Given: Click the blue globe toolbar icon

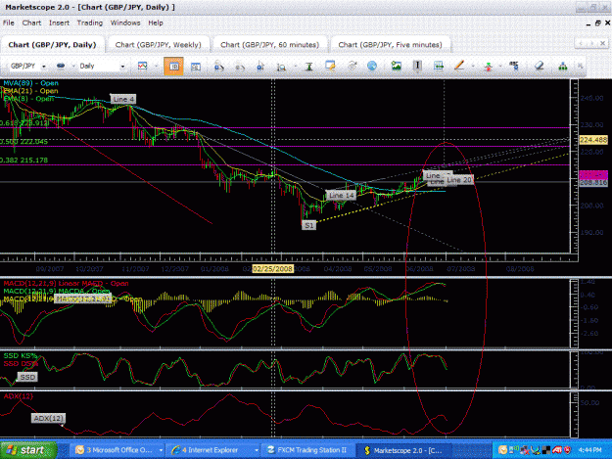Looking at the screenshot, I should (x=372, y=66).
